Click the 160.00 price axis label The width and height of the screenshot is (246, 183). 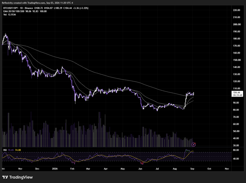pos(237,53)
